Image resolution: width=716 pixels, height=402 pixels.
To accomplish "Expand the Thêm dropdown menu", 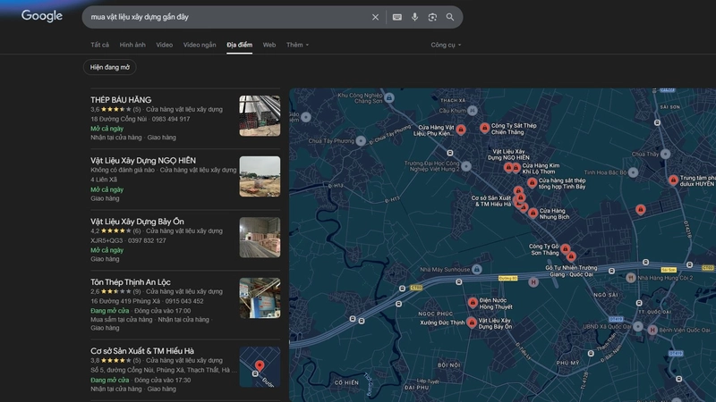I will (297, 45).
